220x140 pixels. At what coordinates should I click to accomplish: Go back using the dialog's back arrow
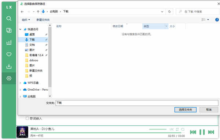(22, 12)
